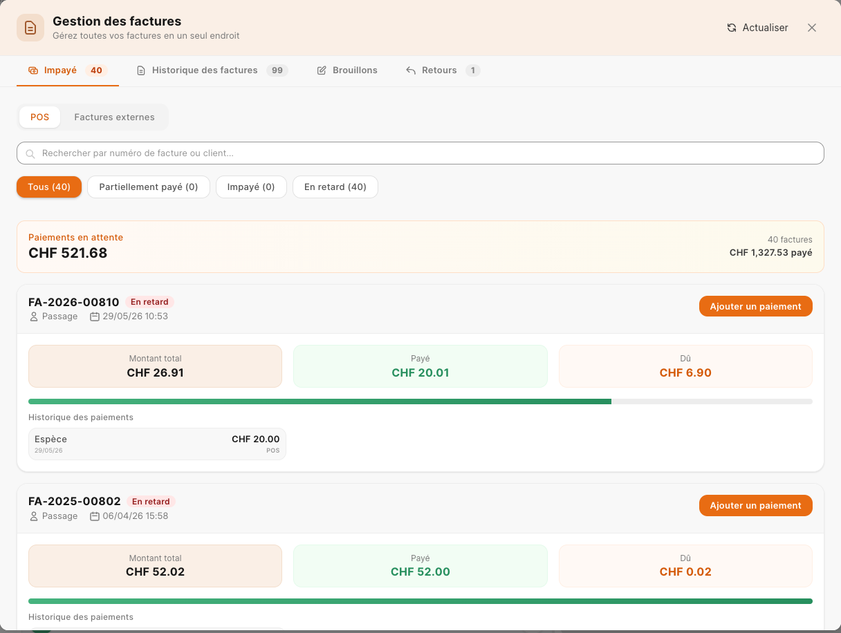Focus the invoice number or client search field
The height and width of the screenshot is (633, 841).
pos(420,153)
